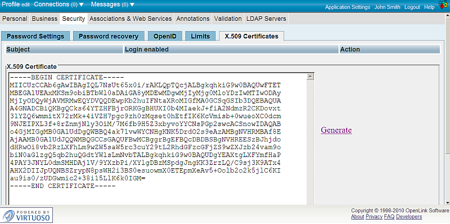Open the Validation tab
This screenshot has height=224, width=450.
(x=228, y=19)
